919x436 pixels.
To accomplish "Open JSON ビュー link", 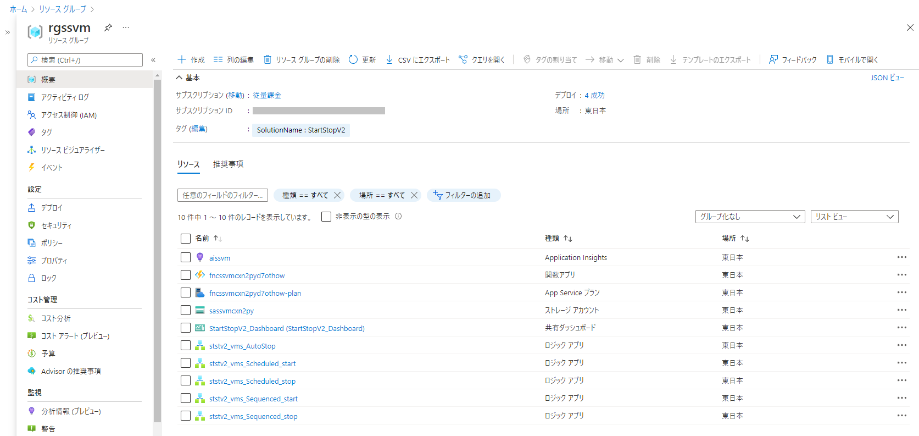I will (887, 78).
